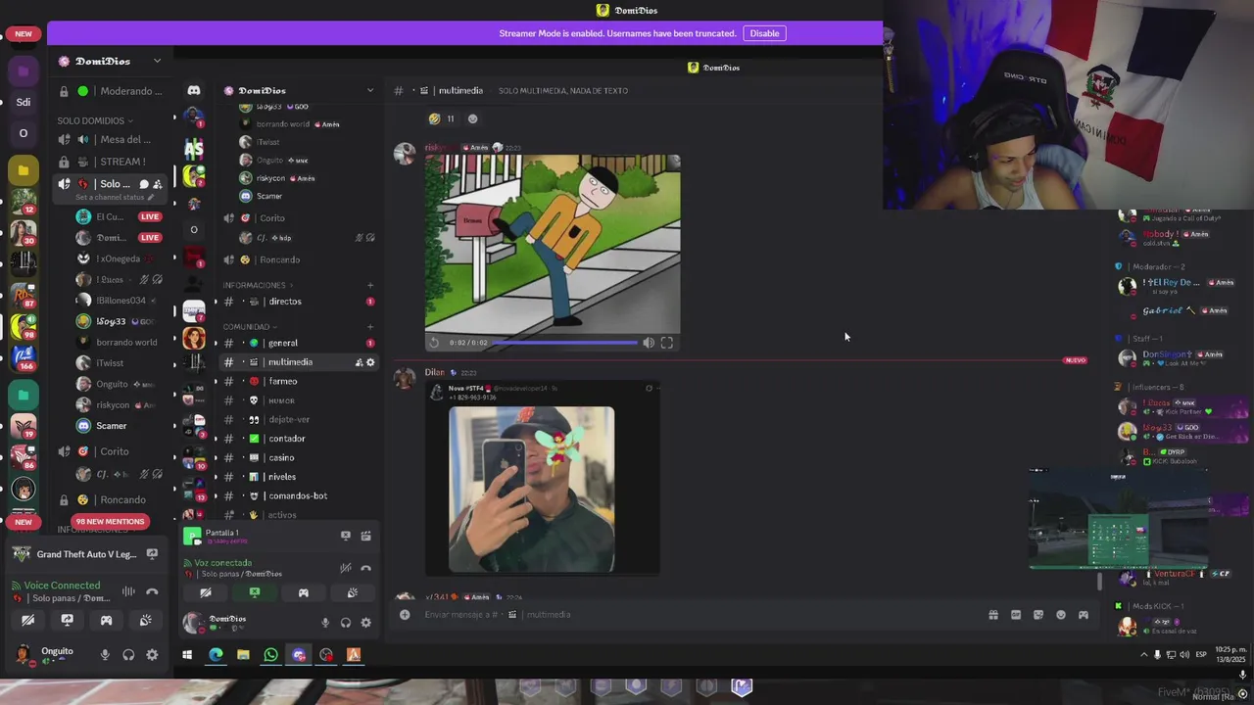Open soundboard in Voz conectada panel
The image size is (1254, 705).
pyautogui.click(x=353, y=593)
